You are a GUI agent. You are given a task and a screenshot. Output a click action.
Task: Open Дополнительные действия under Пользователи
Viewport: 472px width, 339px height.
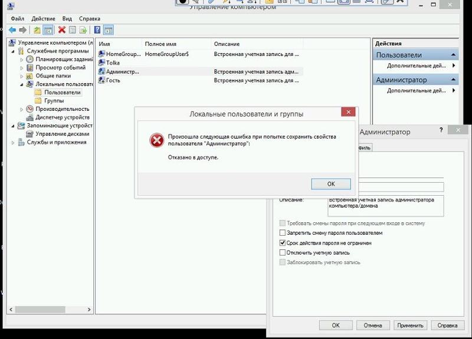click(x=416, y=65)
